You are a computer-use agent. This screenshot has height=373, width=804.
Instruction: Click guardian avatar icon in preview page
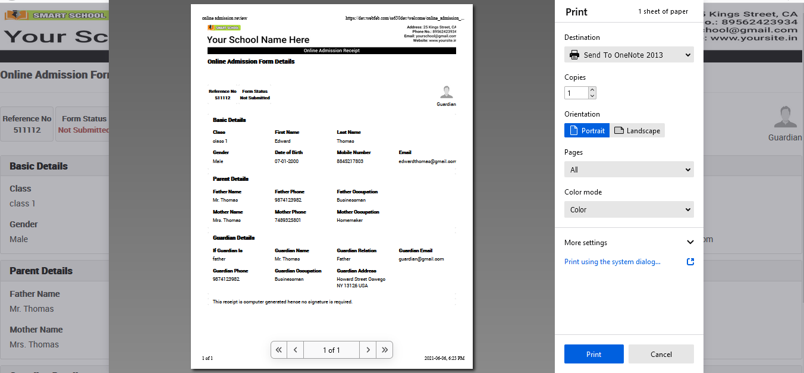coord(447,92)
